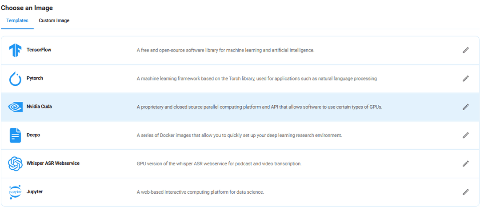Choose the TensorFlow template name

click(x=39, y=50)
